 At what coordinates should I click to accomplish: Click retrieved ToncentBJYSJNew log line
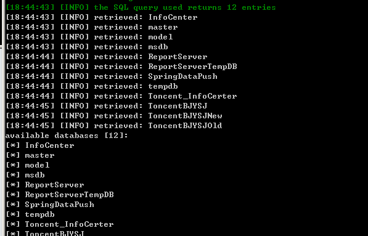click(114, 116)
